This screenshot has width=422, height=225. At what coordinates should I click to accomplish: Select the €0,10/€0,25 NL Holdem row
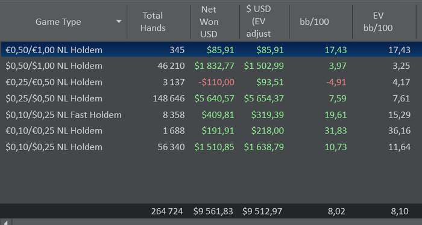(x=211, y=131)
